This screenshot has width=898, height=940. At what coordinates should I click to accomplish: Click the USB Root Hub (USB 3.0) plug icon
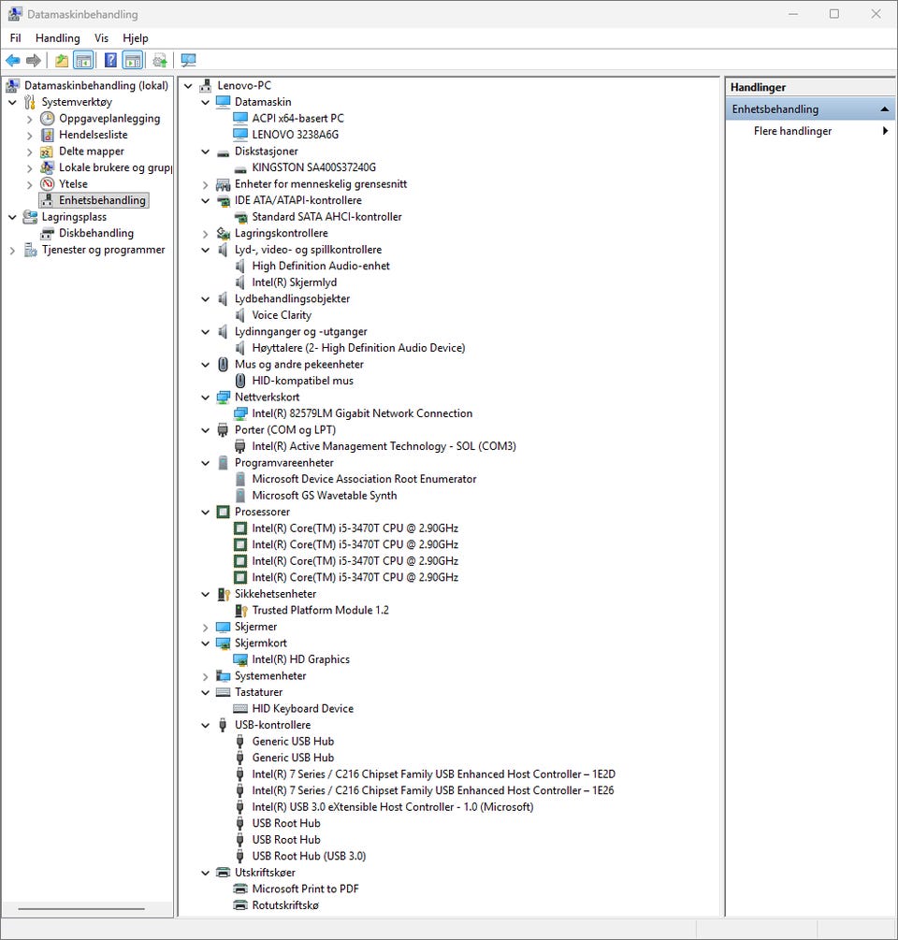[x=239, y=856]
